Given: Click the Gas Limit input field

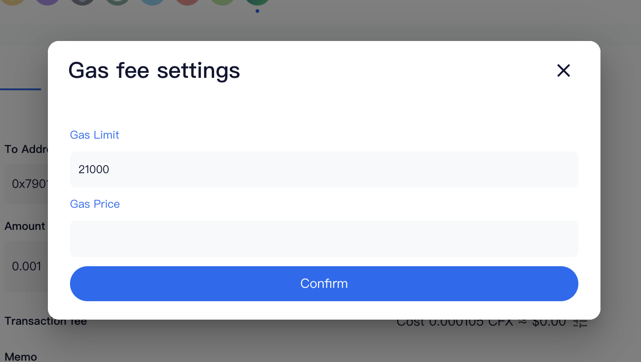Looking at the screenshot, I should coord(324,169).
